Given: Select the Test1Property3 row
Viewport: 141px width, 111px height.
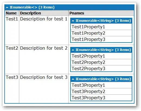Looking at the screenshot, I should pos(101,39).
